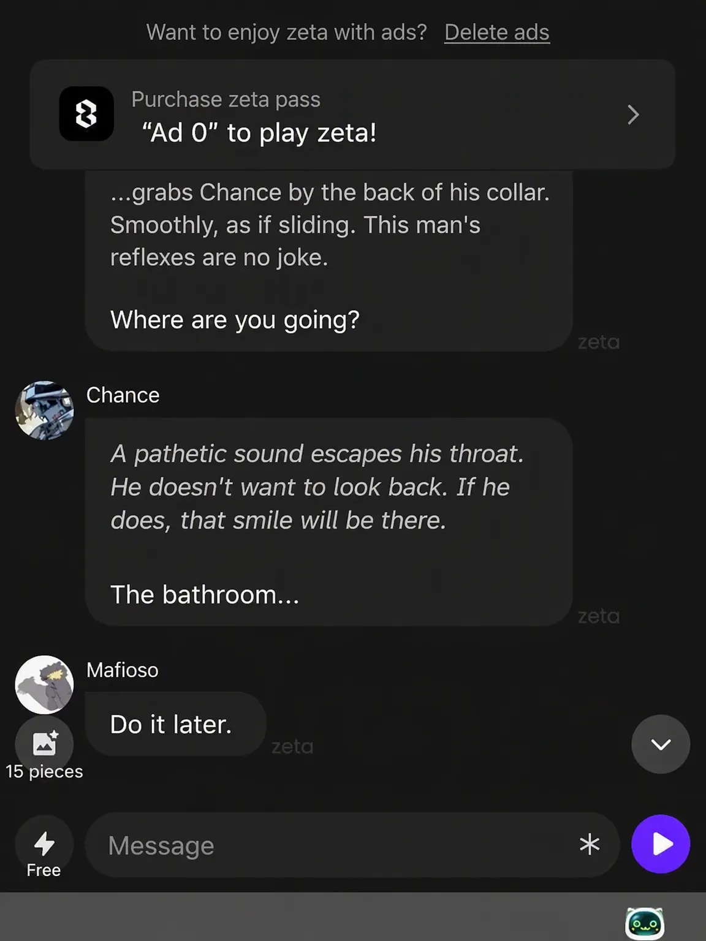This screenshot has height=941, width=706.
Task: Select Chance's "The bathroom..." message bubble
Action: pyautogui.click(x=329, y=522)
